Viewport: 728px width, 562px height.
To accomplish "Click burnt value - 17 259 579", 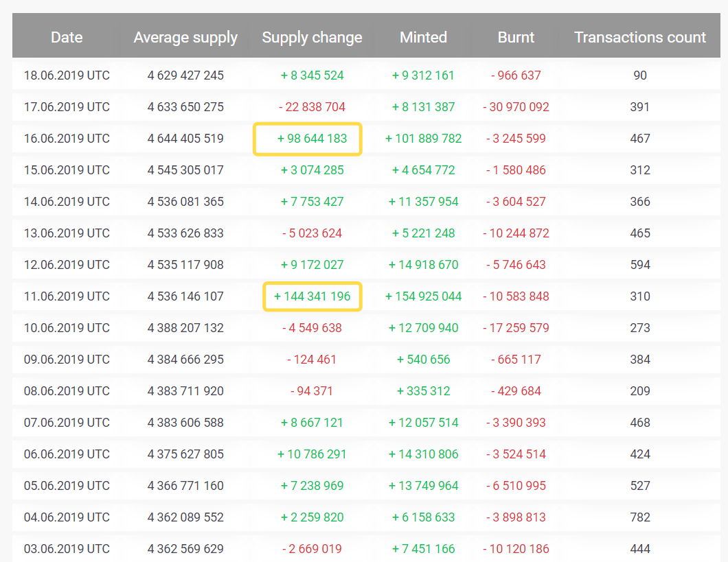I will 516,327.
